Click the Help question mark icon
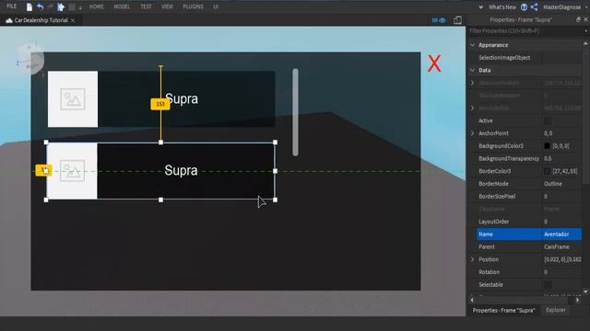Viewport: 590px width, 331px height. tap(524, 6)
